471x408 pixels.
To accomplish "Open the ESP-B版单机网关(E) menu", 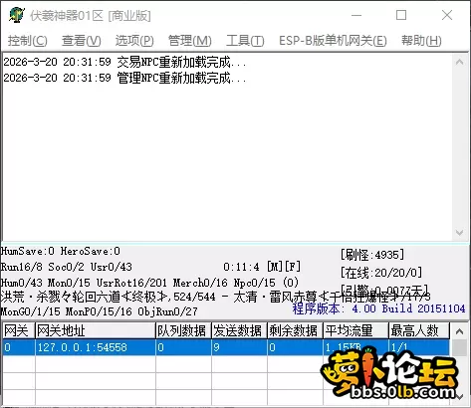I will pos(333,41).
